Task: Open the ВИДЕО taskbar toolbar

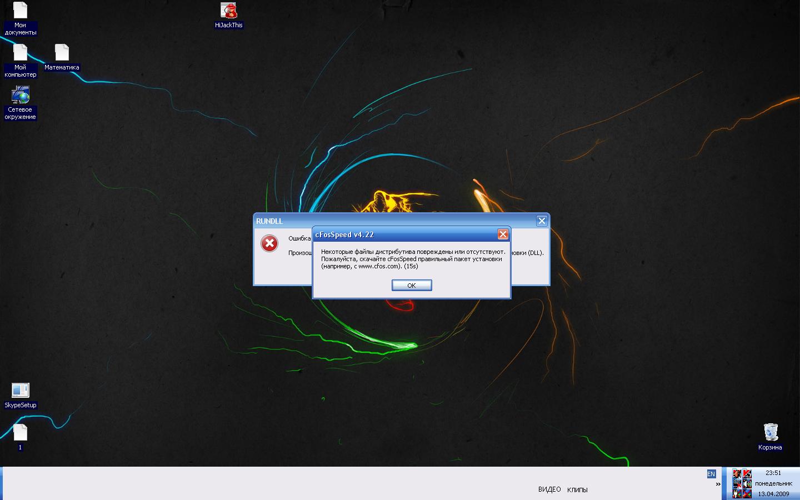Action: click(x=549, y=489)
